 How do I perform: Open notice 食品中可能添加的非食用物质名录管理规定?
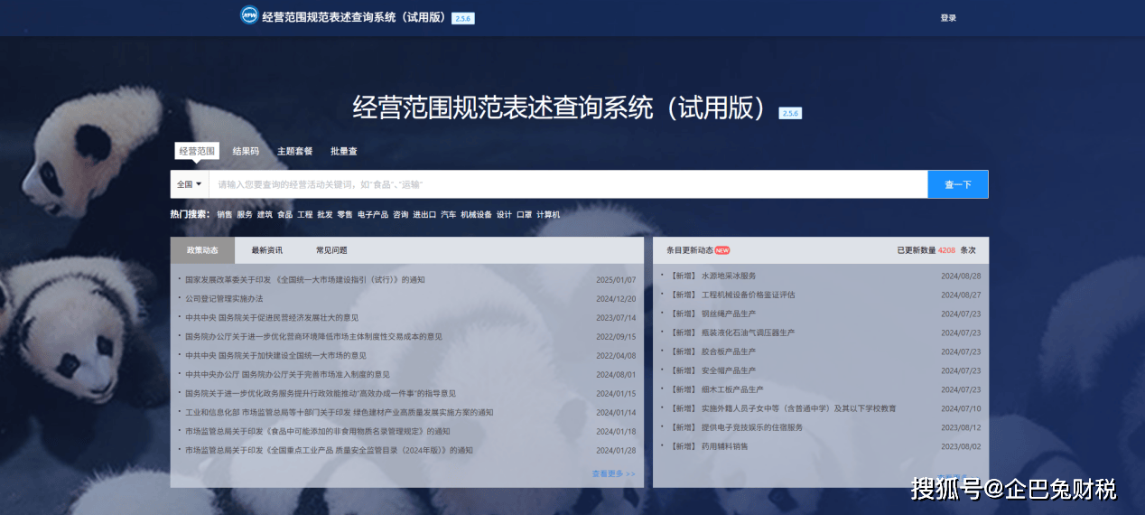(317, 432)
